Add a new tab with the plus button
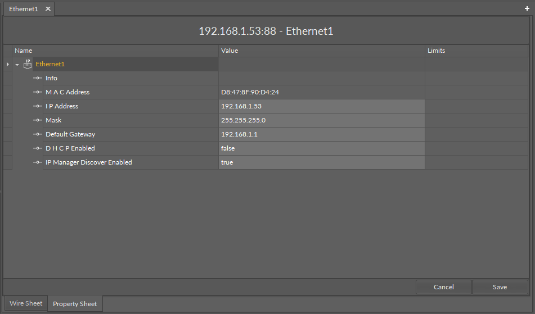535x314 pixels. pyautogui.click(x=527, y=8)
